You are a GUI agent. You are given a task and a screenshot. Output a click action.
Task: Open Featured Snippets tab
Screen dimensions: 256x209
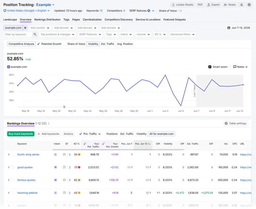click(174, 19)
